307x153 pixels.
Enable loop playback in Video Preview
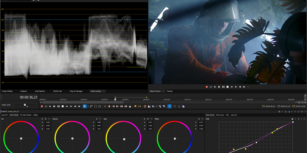coord(211,87)
